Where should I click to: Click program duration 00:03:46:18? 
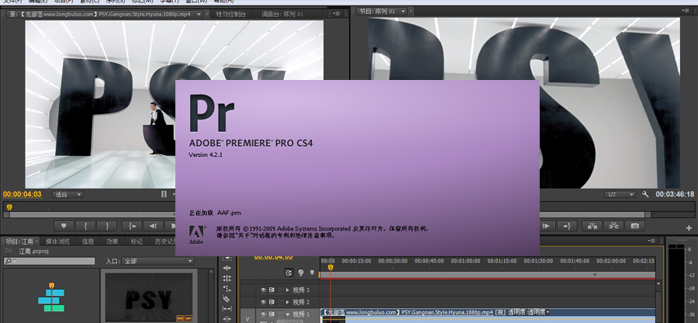[x=675, y=194]
